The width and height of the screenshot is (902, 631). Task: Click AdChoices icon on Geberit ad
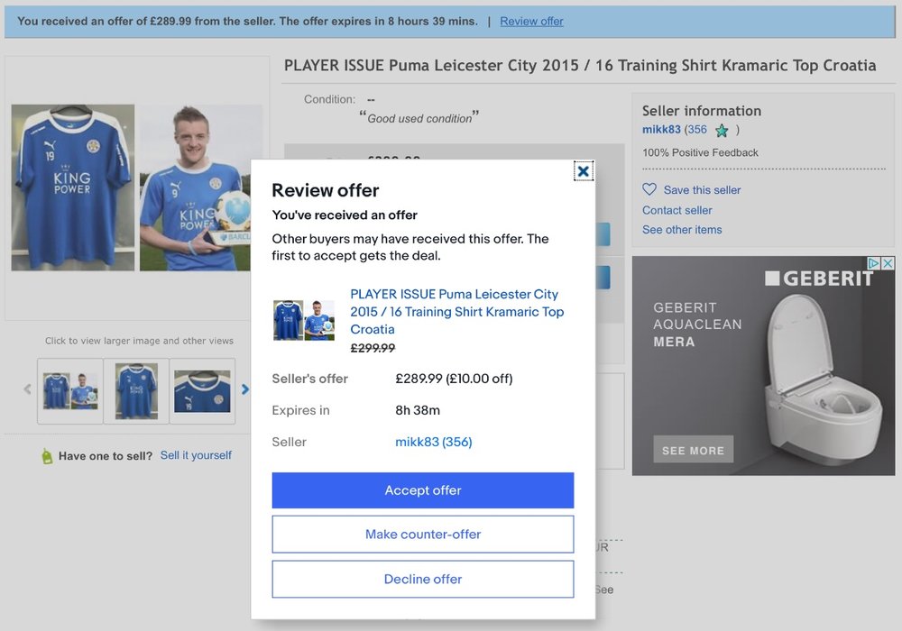coord(874,263)
